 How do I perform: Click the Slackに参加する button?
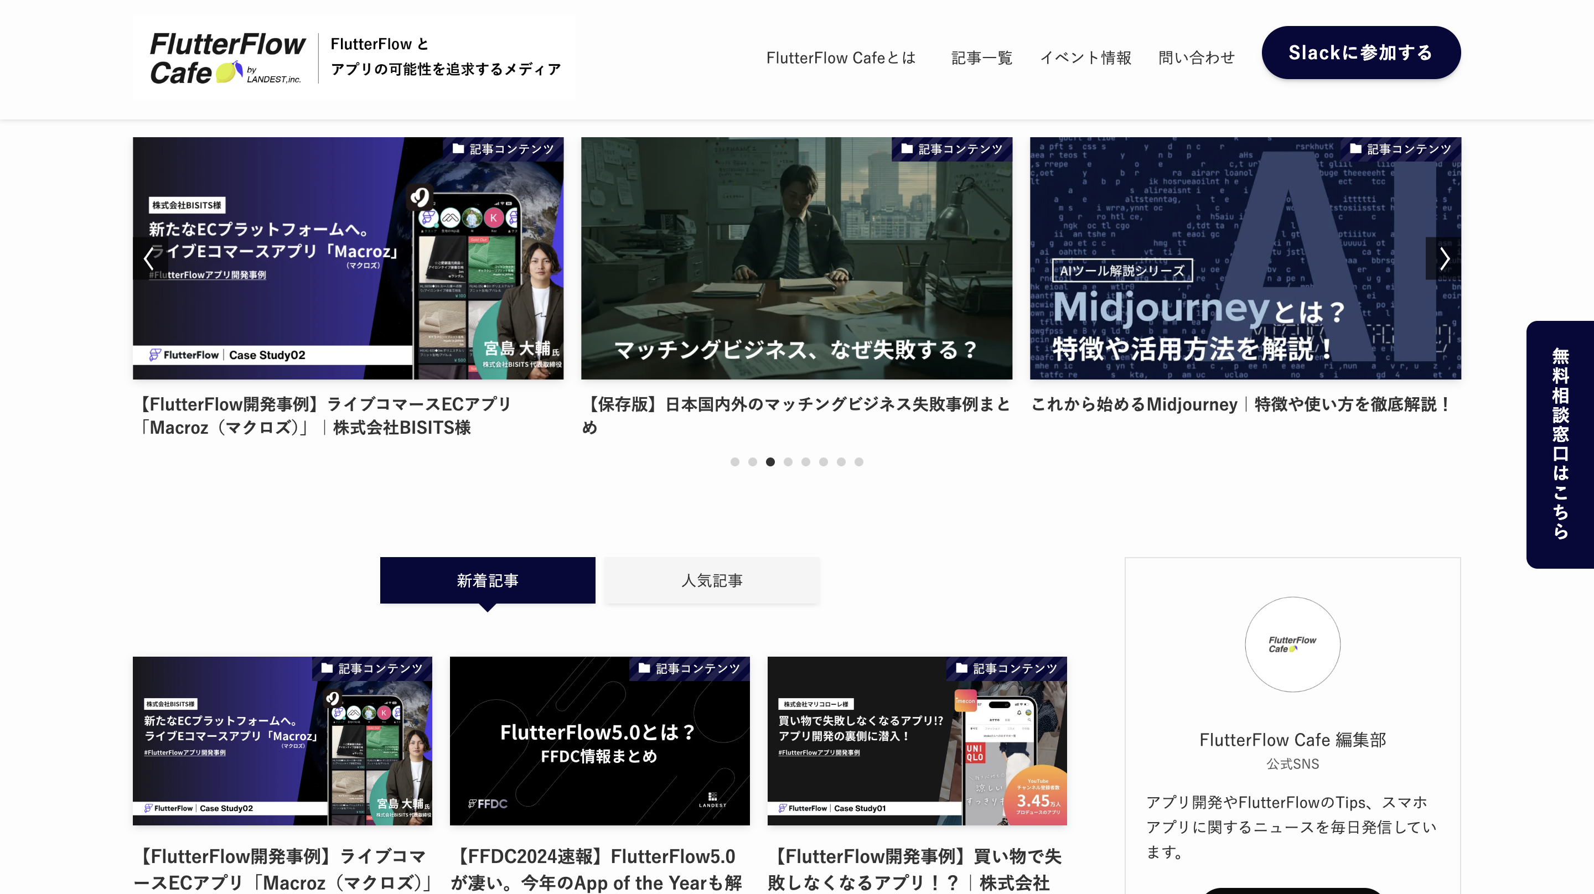1361,53
